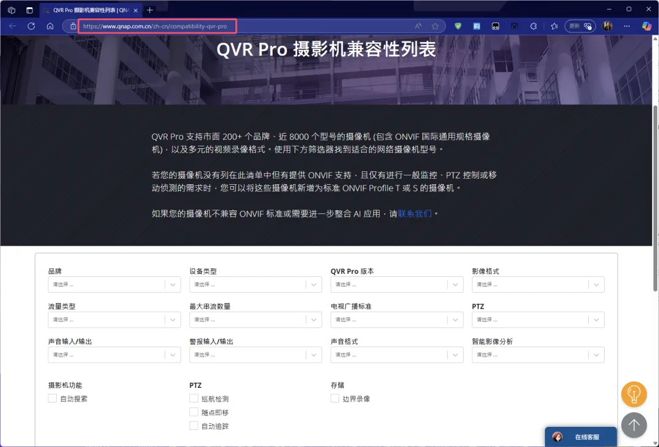Open a new browser tab
Screen dimensions: 659x447
tap(150, 10)
